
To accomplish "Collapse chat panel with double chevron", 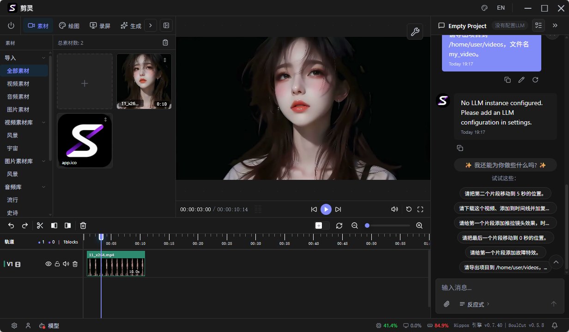I will [x=555, y=25].
